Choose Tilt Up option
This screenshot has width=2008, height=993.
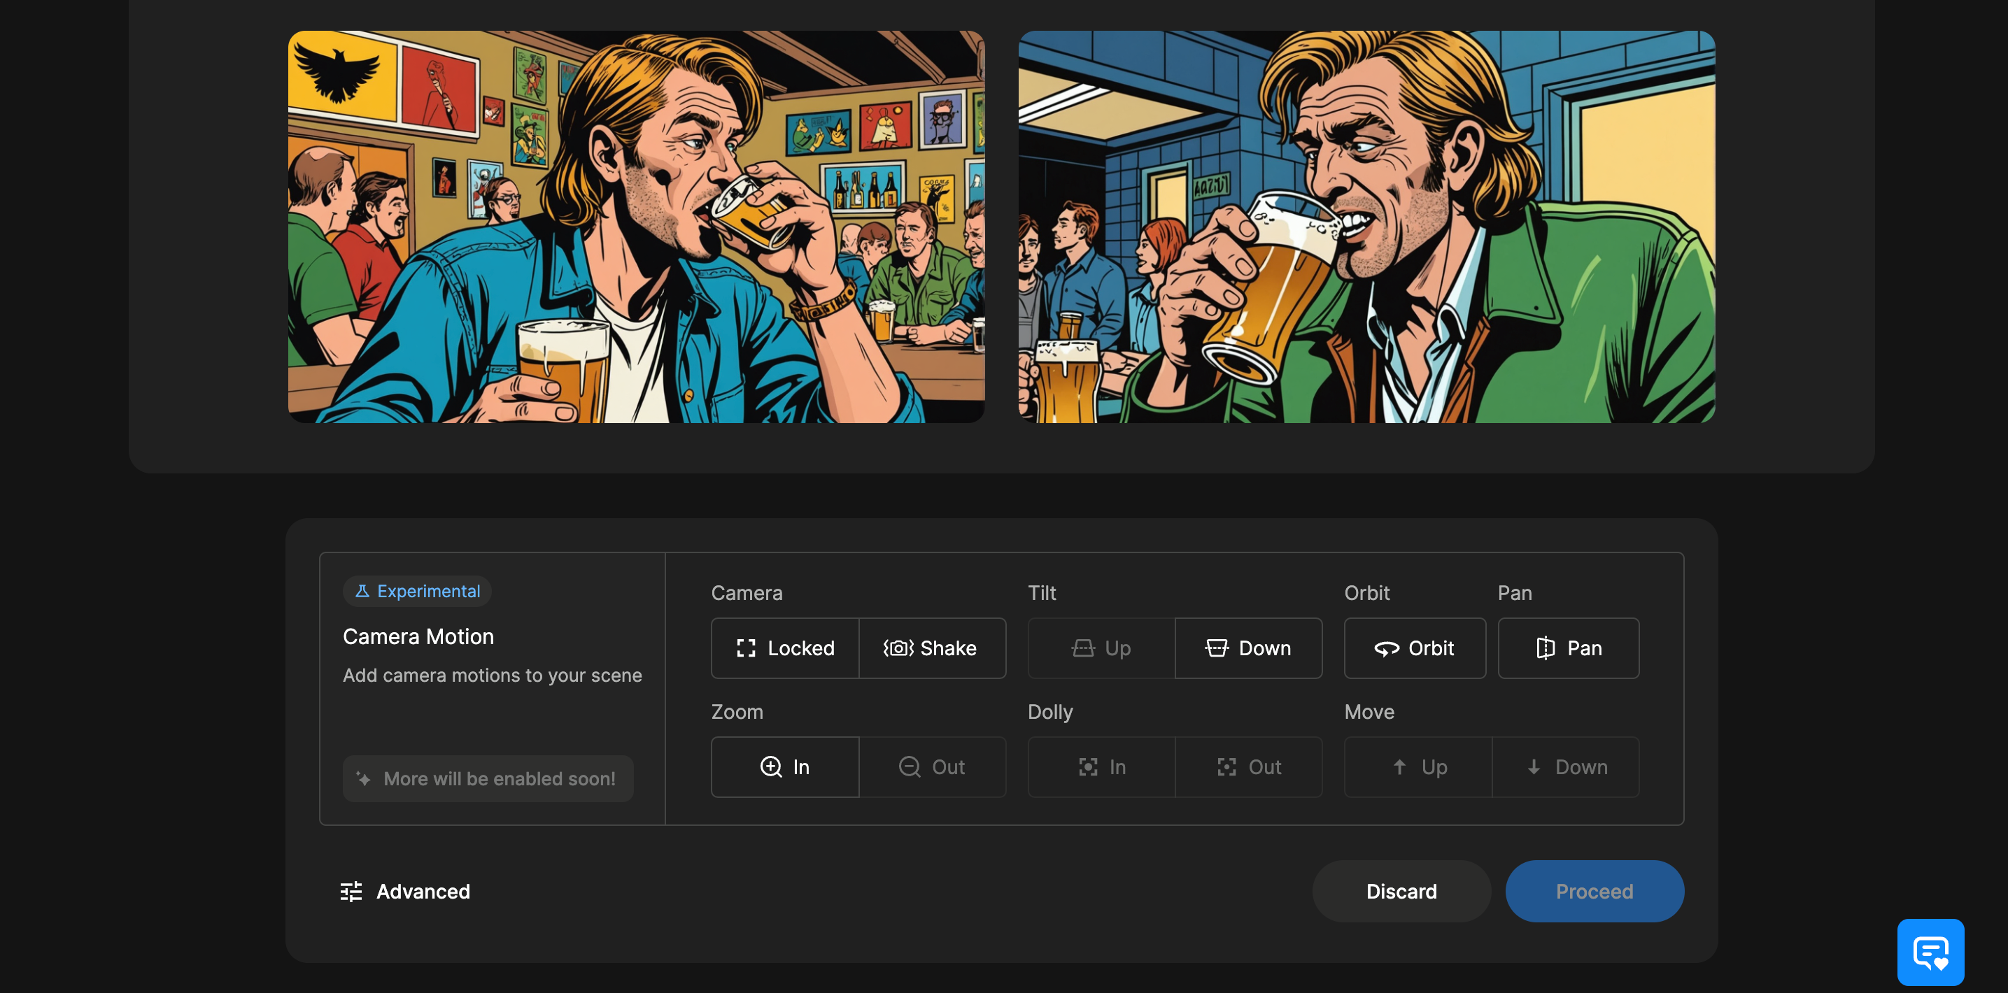(1101, 648)
